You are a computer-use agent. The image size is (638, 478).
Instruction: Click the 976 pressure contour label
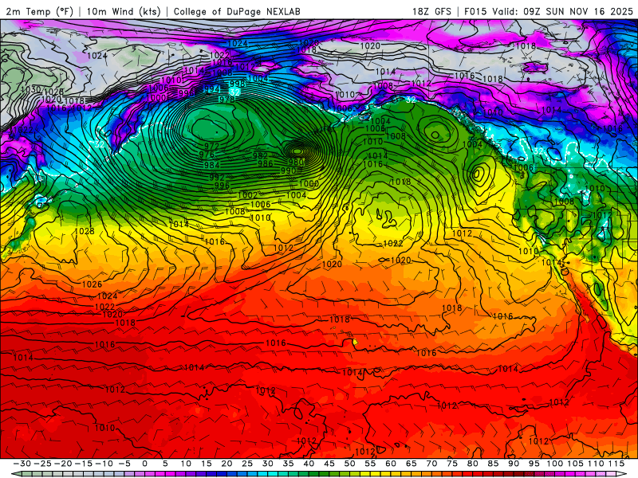[x=207, y=155]
